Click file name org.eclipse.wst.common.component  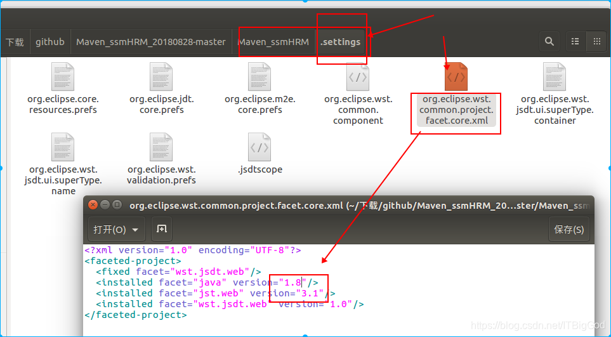click(x=358, y=110)
